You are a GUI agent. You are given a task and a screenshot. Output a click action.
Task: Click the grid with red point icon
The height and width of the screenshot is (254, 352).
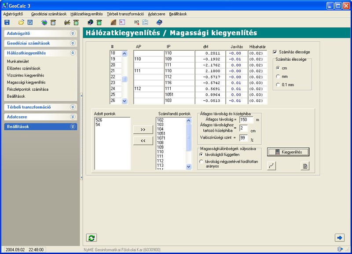122,22
